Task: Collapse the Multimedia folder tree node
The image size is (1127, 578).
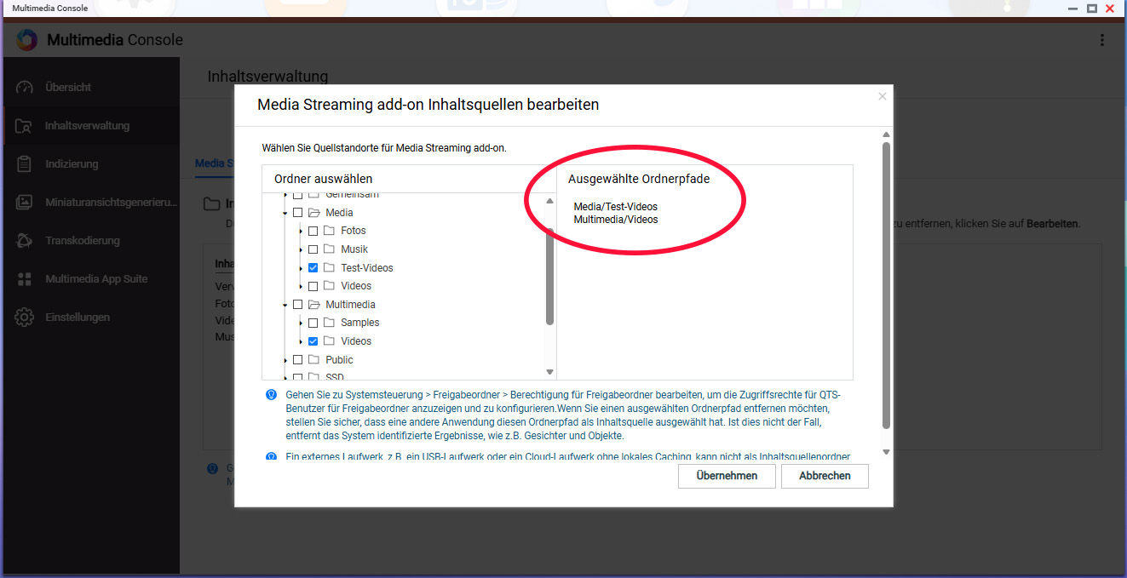Action: tap(285, 305)
